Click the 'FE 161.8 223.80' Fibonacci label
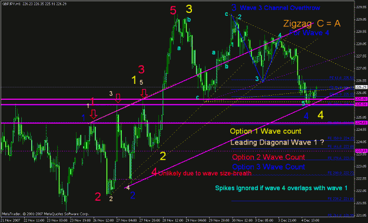 coord(341,147)
